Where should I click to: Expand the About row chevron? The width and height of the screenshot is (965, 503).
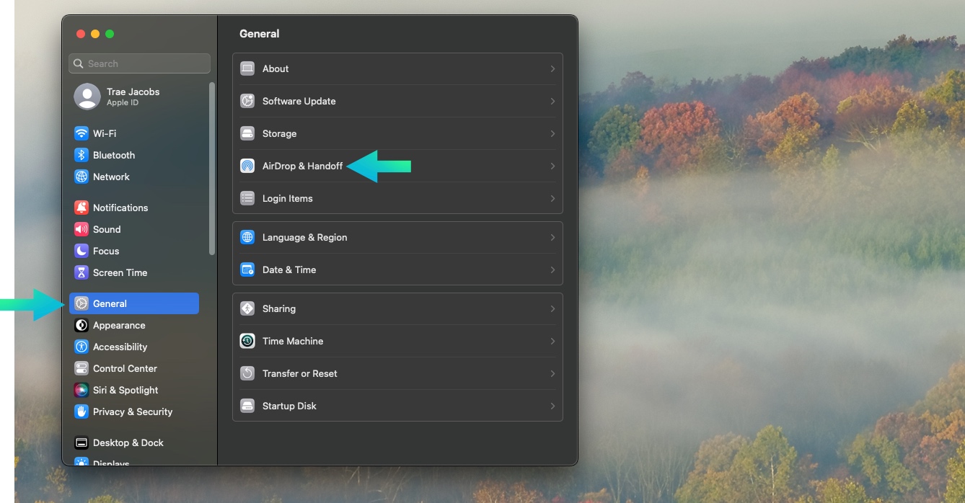click(552, 68)
